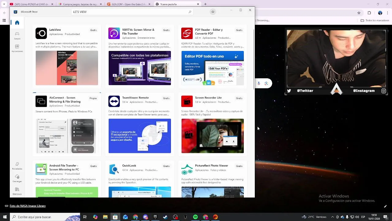Open Spotify from the taskbar

coord(195,217)
